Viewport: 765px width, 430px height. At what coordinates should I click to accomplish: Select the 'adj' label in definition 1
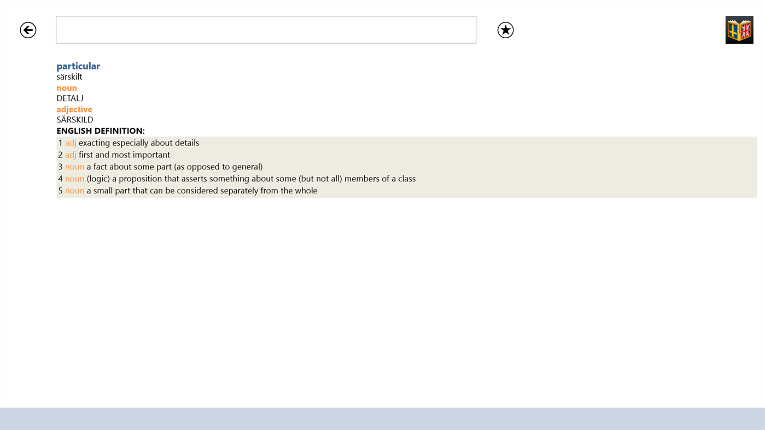point(71,142)
